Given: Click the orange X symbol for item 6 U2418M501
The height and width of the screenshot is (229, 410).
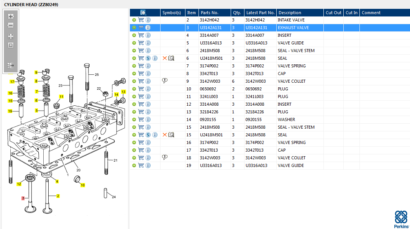Looking at the screenshot, I should (165, 58).
